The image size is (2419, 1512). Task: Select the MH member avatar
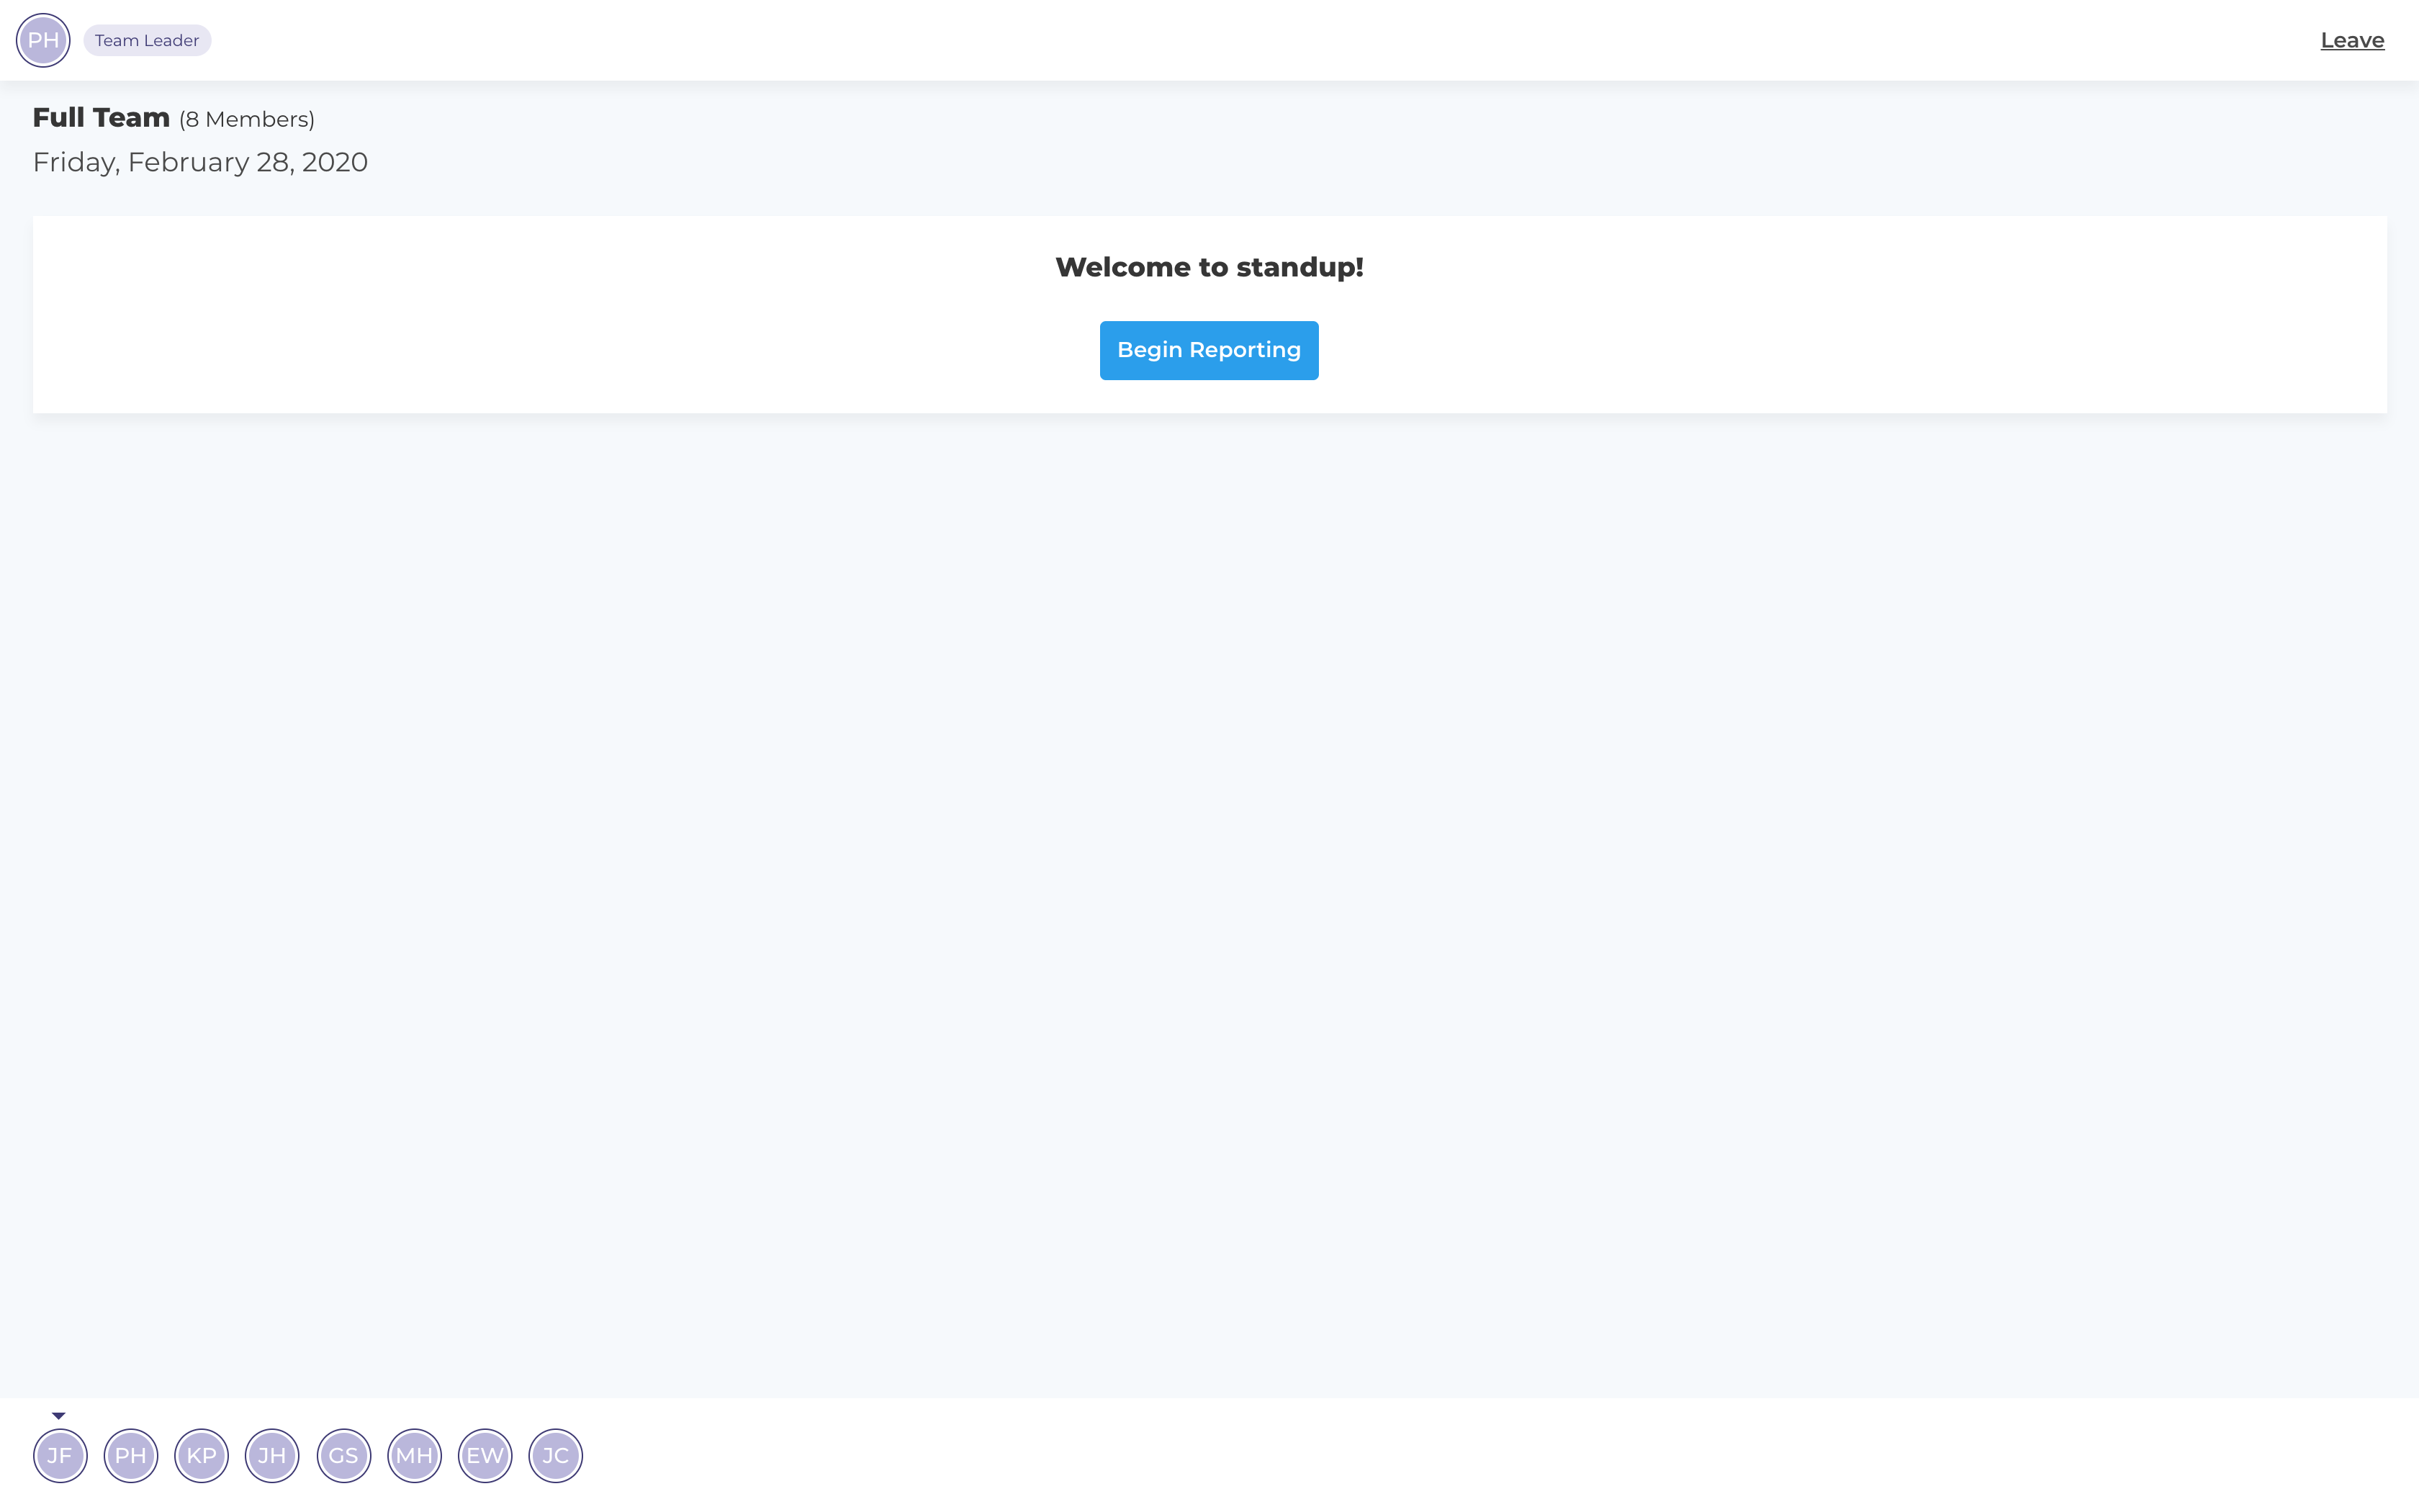pyautogui.click(x=414, y=1455)
